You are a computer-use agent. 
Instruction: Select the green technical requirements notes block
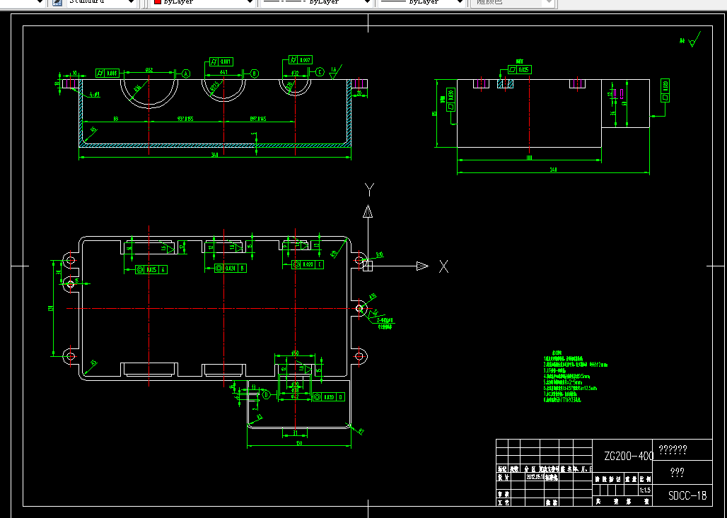click(x=575, y=377)
